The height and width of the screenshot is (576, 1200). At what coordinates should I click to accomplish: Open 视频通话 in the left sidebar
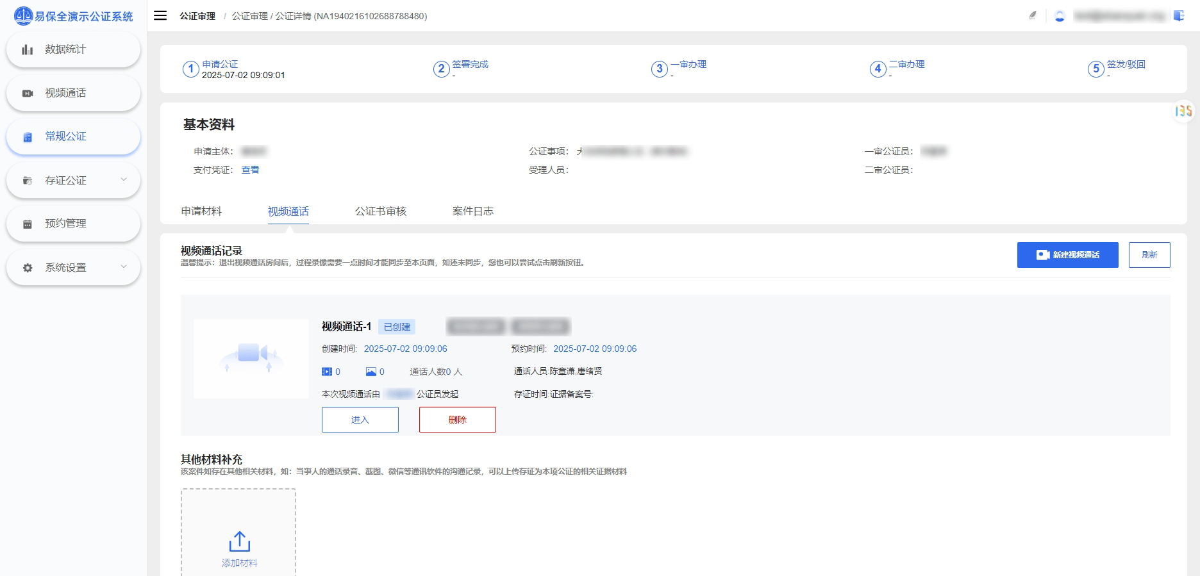point(73,93)
